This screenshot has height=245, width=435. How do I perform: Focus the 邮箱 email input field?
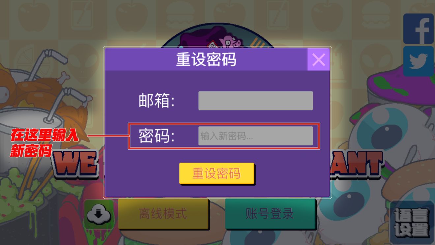tap(255, 101)
